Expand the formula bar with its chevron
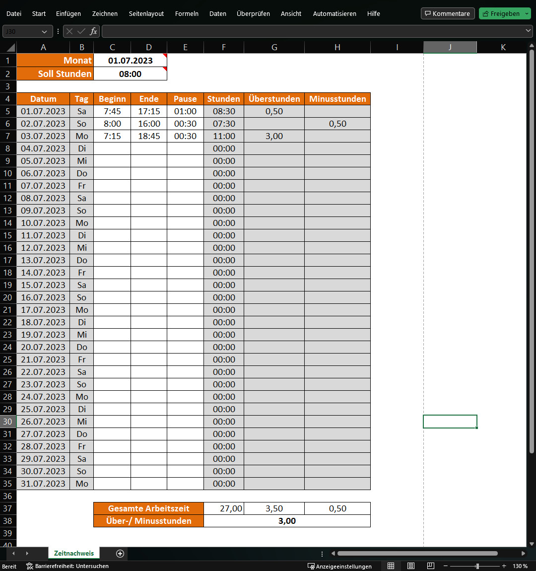Image resolution: width=536 pixels, height=571 pixels. point(527,31)
